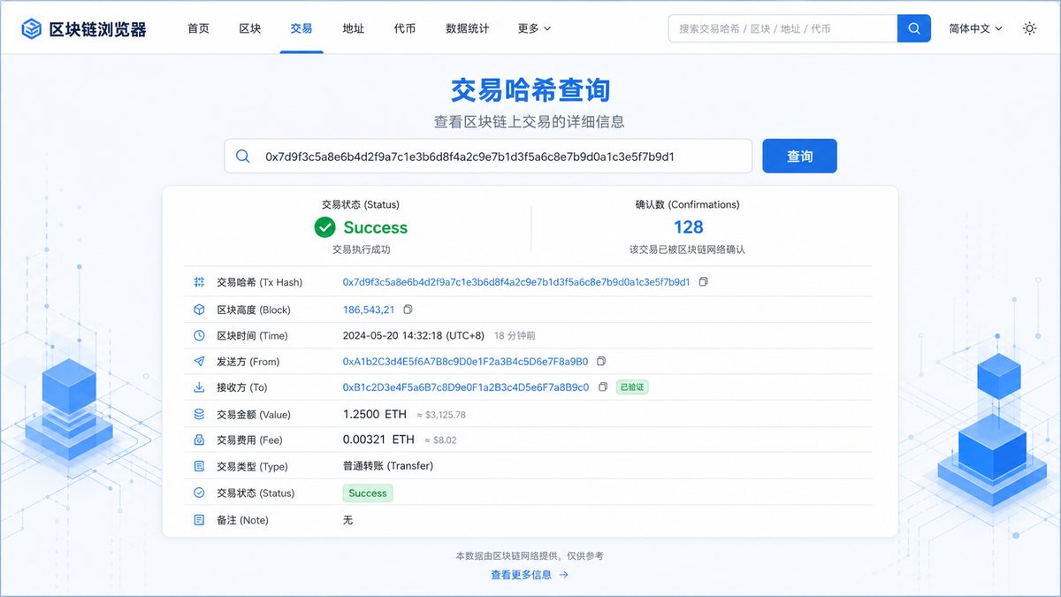Click the ≈ $8.02 fee estimate

point(440,440)
